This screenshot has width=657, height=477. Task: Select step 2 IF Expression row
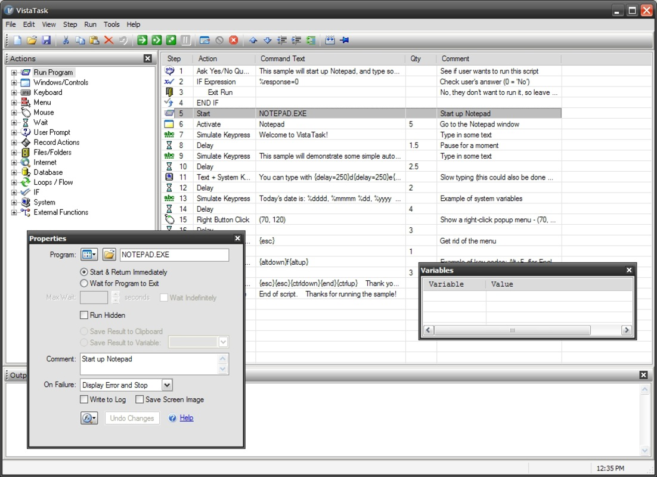click(362, 82)
